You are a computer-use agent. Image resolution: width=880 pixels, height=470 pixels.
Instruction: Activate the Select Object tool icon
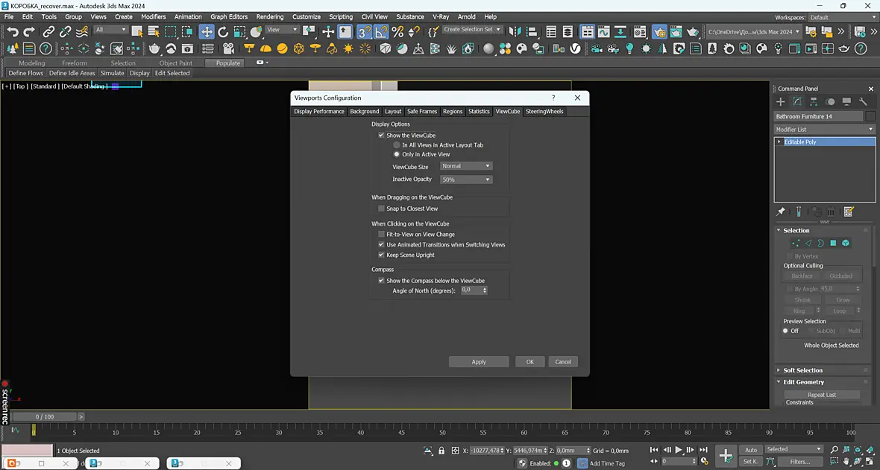click(137, 32)
